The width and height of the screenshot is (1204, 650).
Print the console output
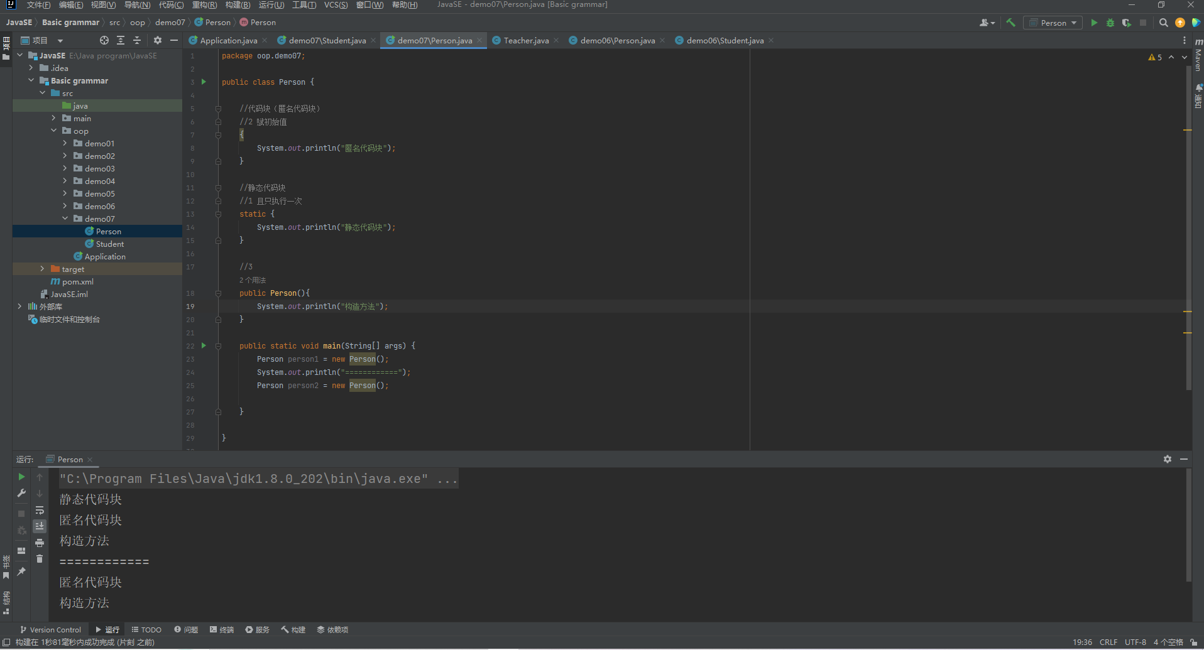40,543
